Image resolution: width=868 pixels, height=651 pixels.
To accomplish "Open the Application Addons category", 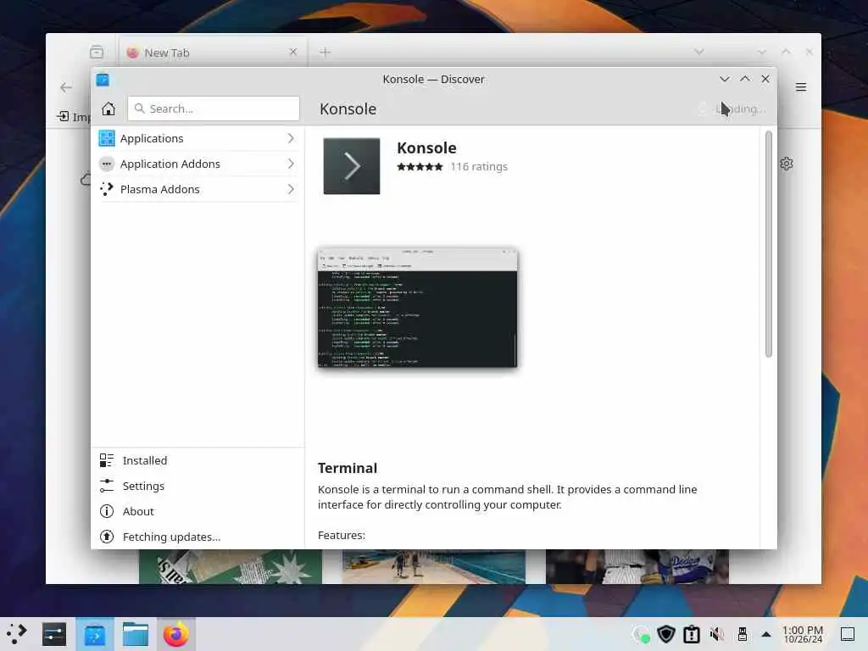I will [198, 164].
